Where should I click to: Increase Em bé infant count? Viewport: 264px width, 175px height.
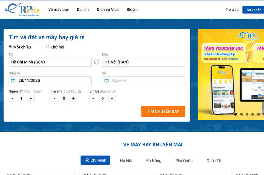click(112, 98)
